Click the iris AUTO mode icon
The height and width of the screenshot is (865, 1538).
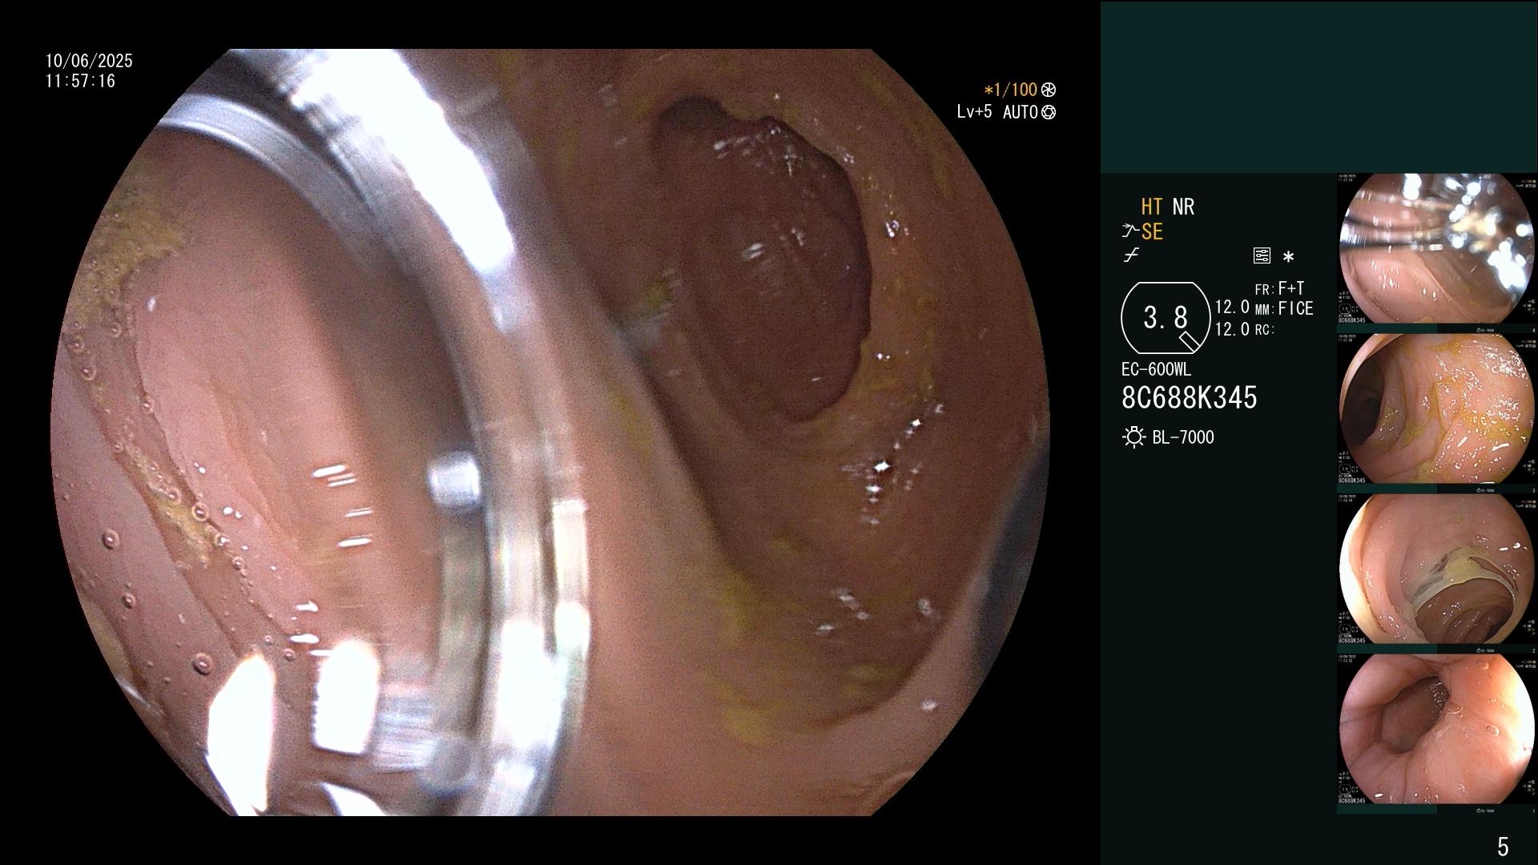1049,113
